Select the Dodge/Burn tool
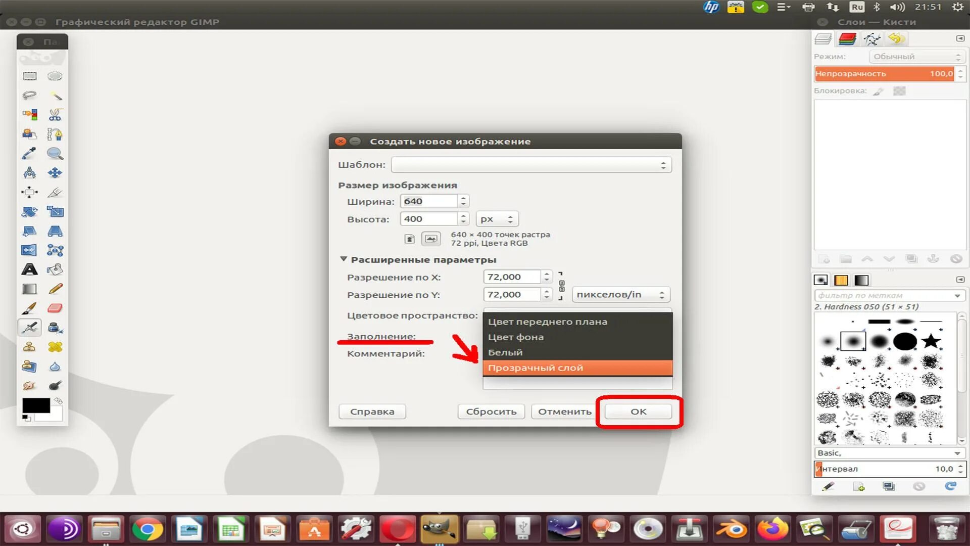The image size is (970, 546). [x=55, y=386]
